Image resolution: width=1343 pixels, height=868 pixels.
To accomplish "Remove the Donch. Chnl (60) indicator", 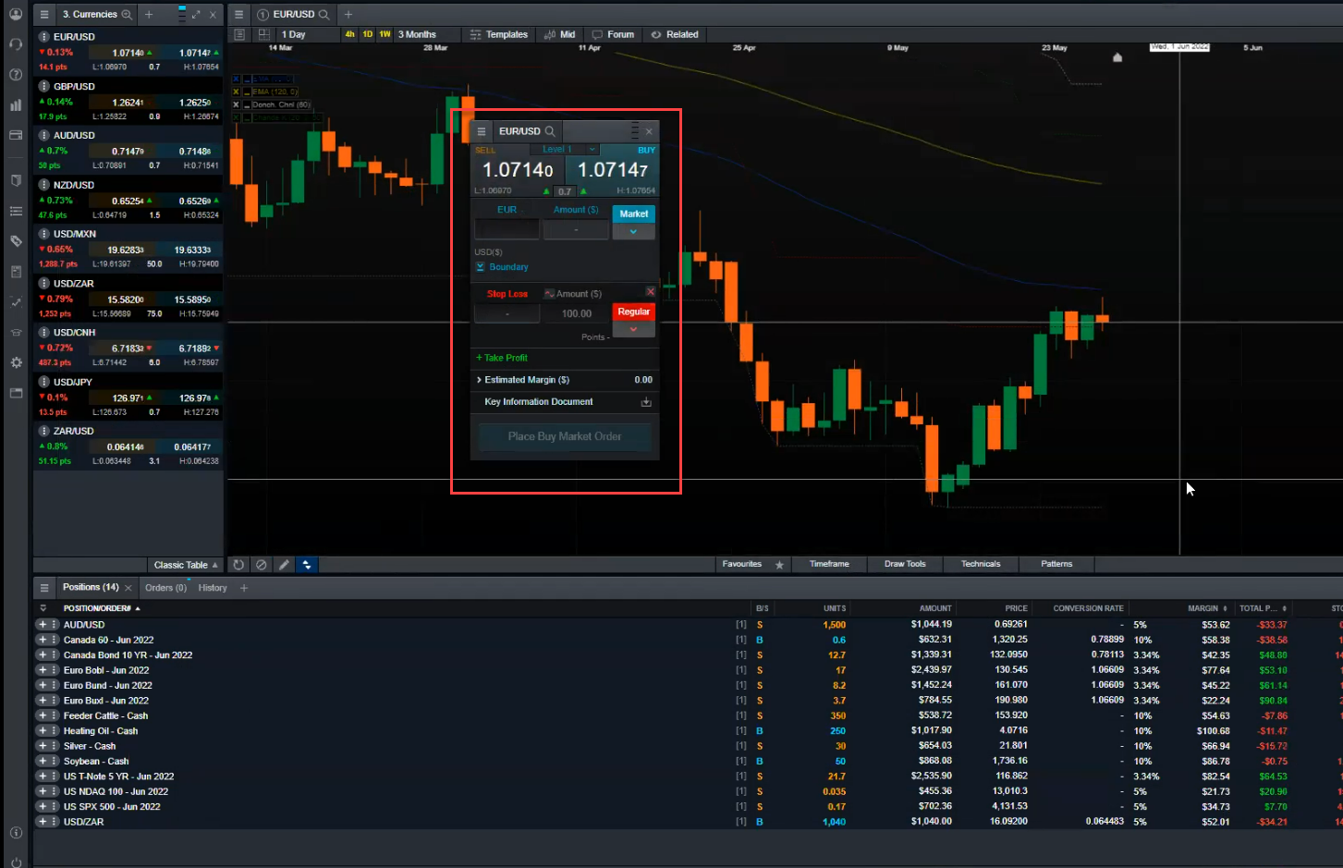I will [236, 104].
